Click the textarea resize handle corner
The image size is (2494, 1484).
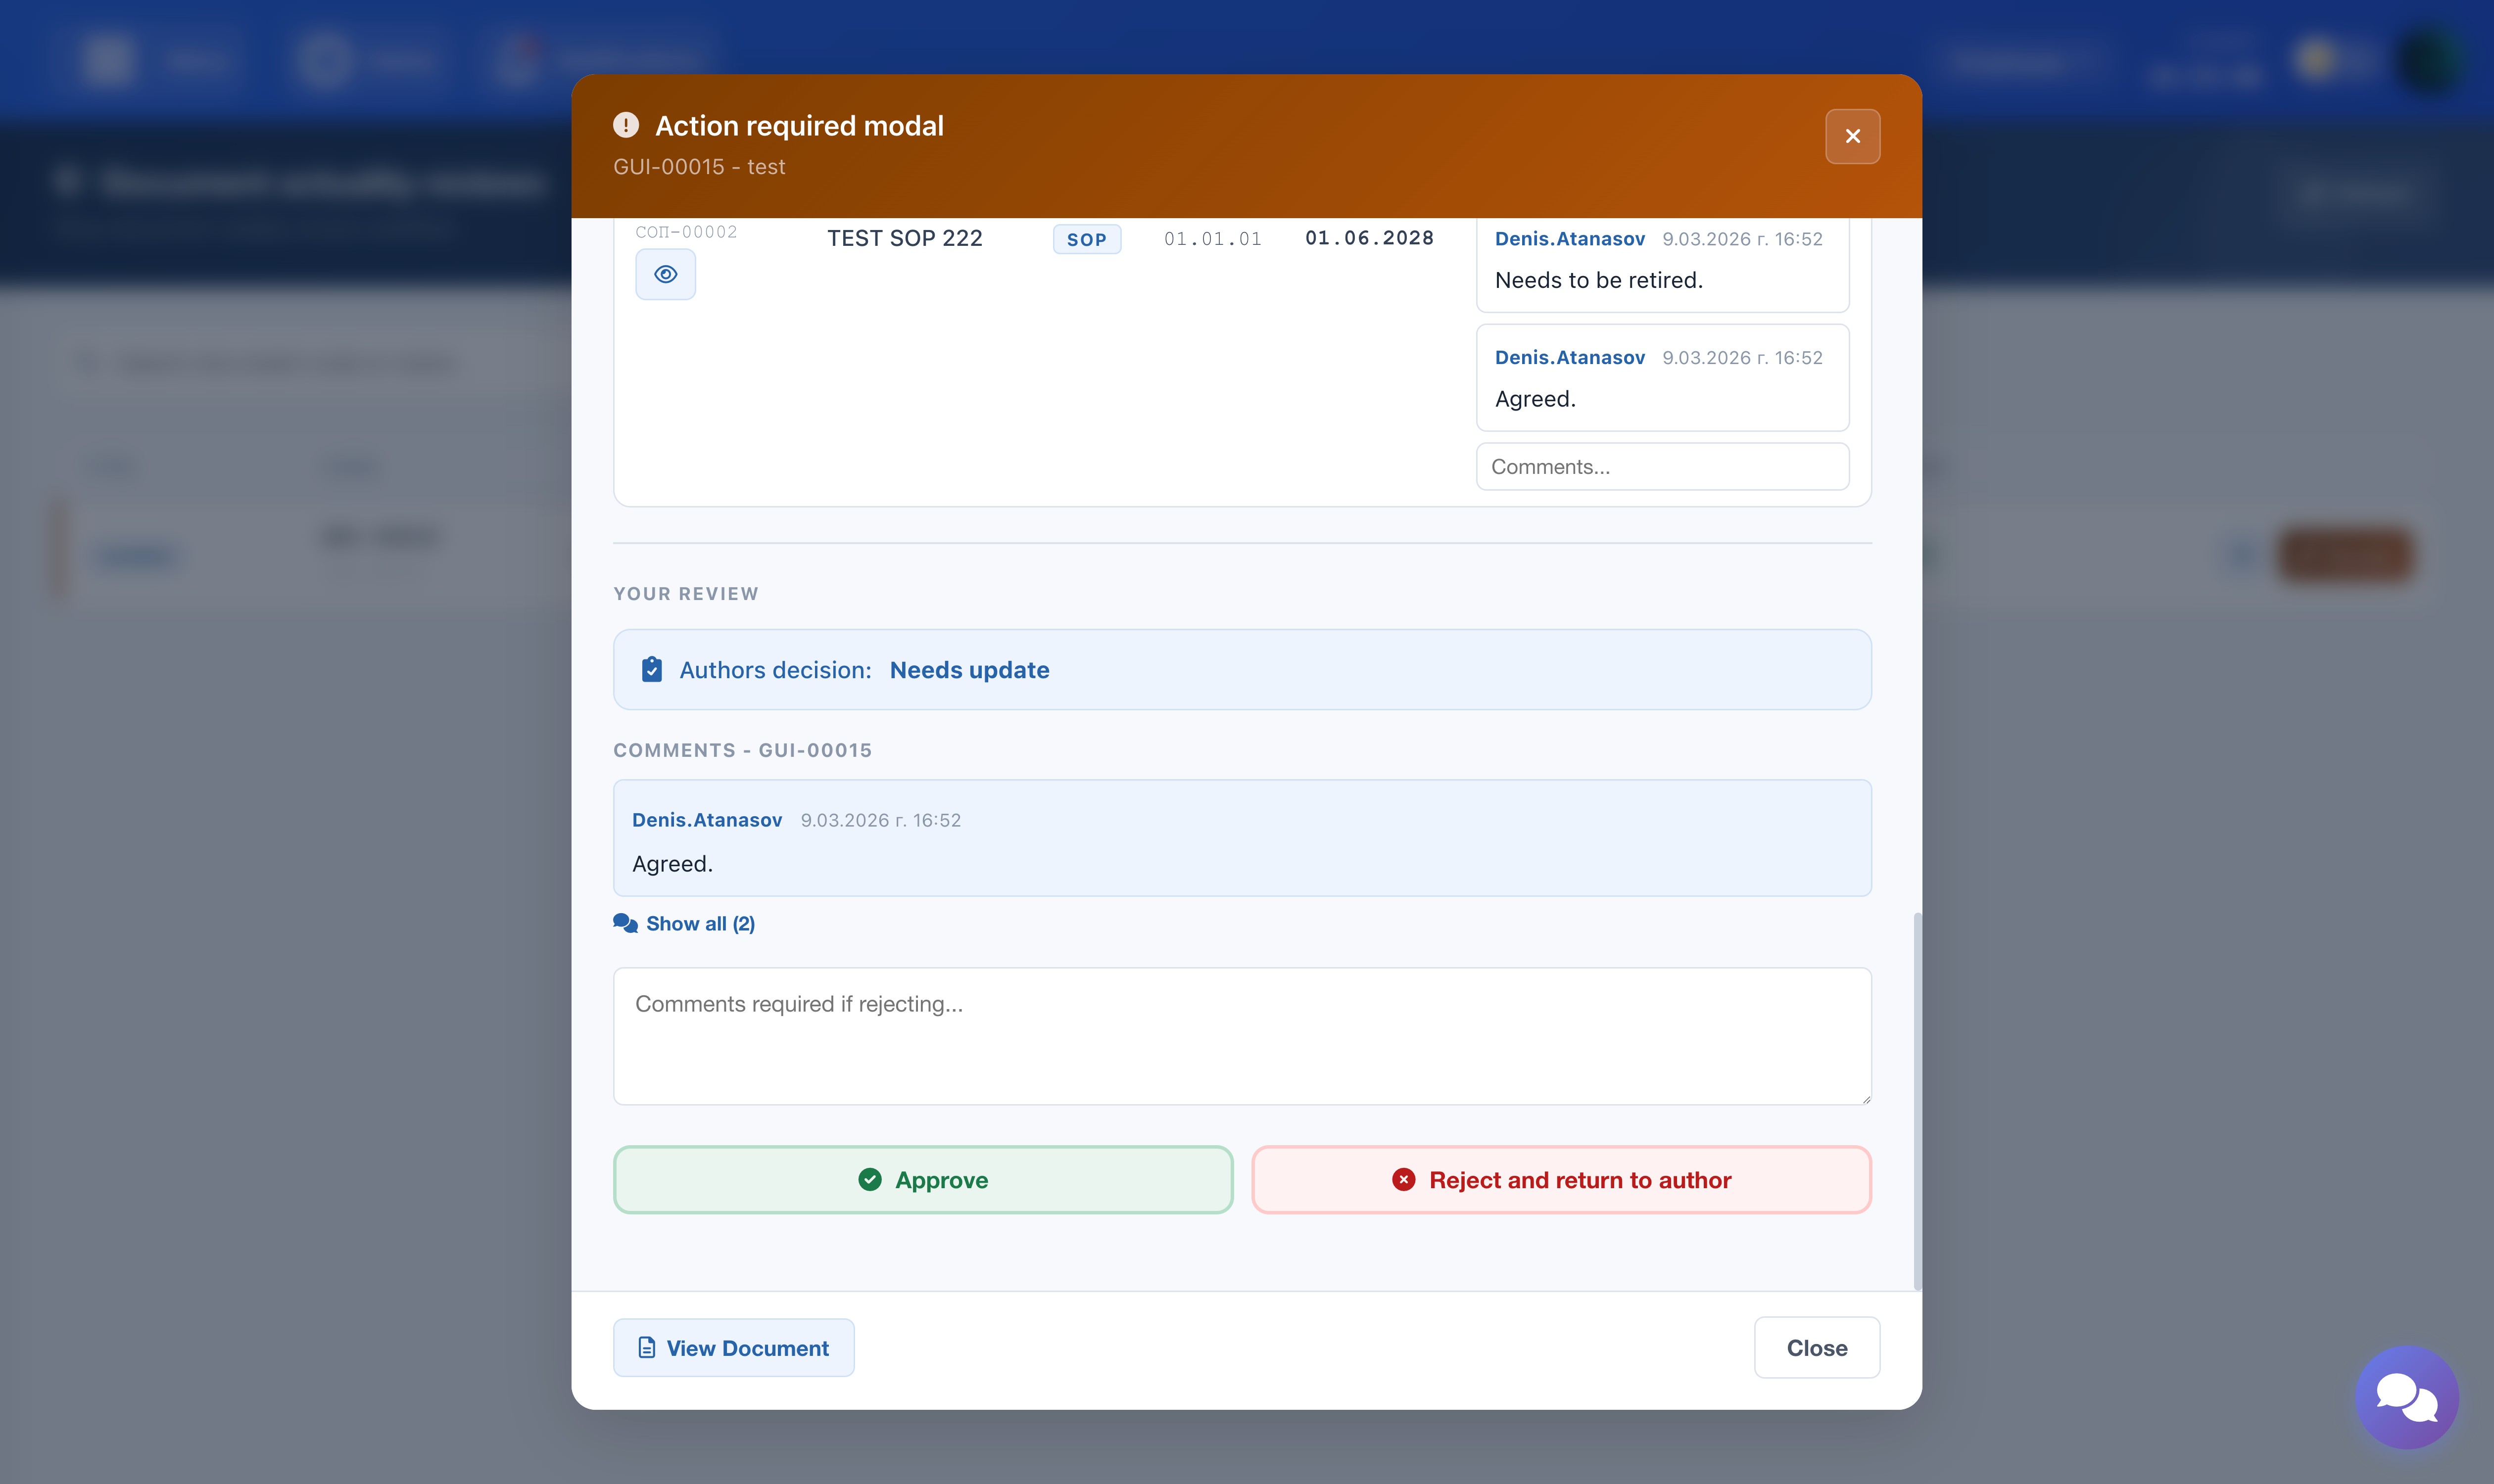tap(1866, 1099)
